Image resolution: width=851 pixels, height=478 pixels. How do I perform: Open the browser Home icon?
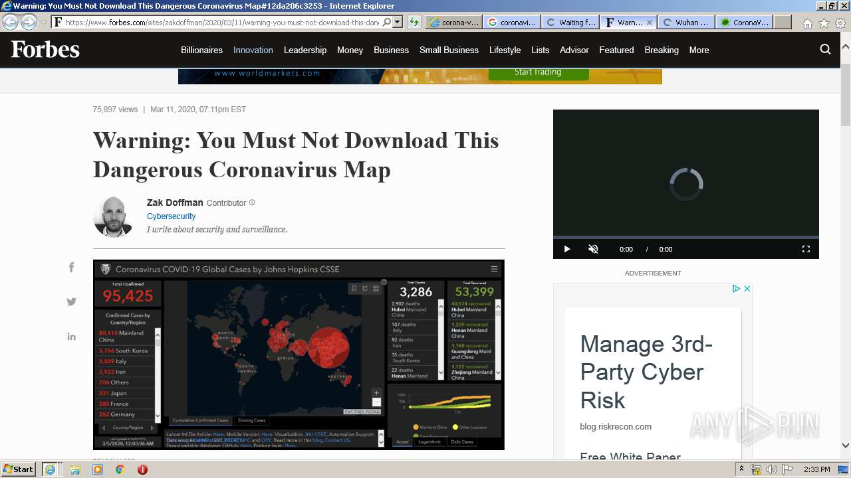tap(807, 23)
